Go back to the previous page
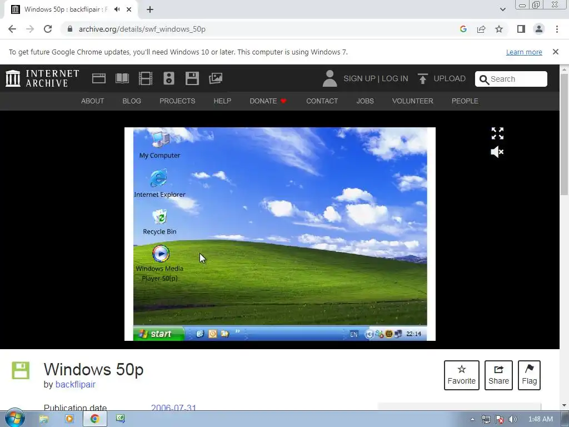Viewport: 569px width, 427px height. pos(12,29)
